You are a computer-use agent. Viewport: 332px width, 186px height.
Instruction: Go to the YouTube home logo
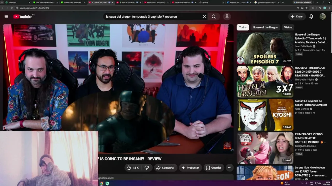click(x=23, y=17)
